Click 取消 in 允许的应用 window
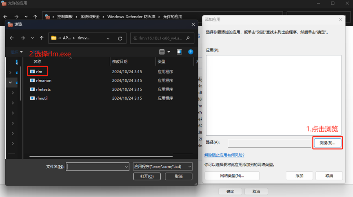 (256, 191)
